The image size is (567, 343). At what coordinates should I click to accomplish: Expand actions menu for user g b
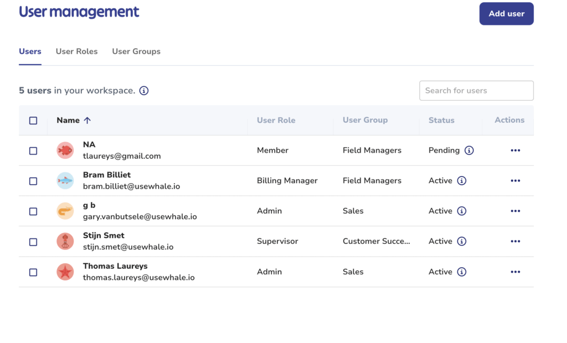[x=516, y=211]
